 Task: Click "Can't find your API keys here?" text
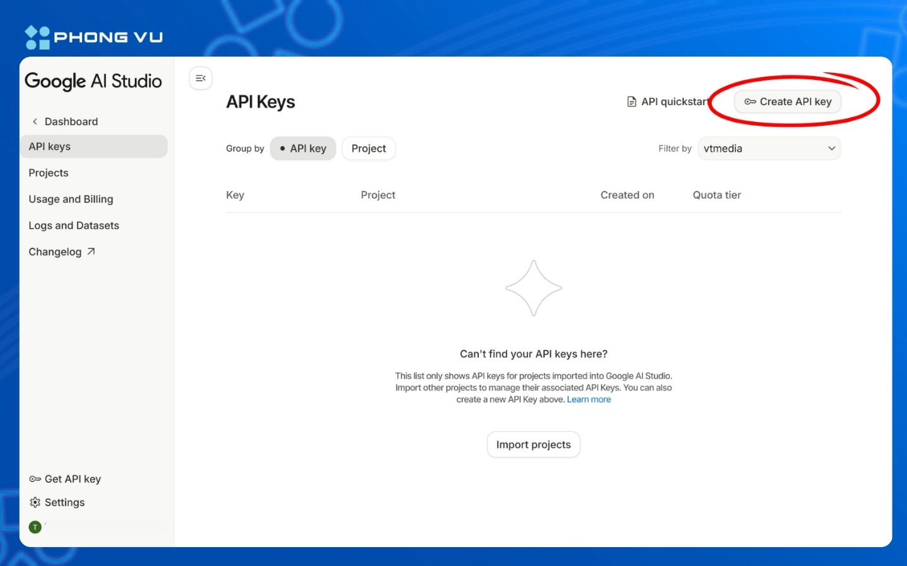(x=533, y=354)
